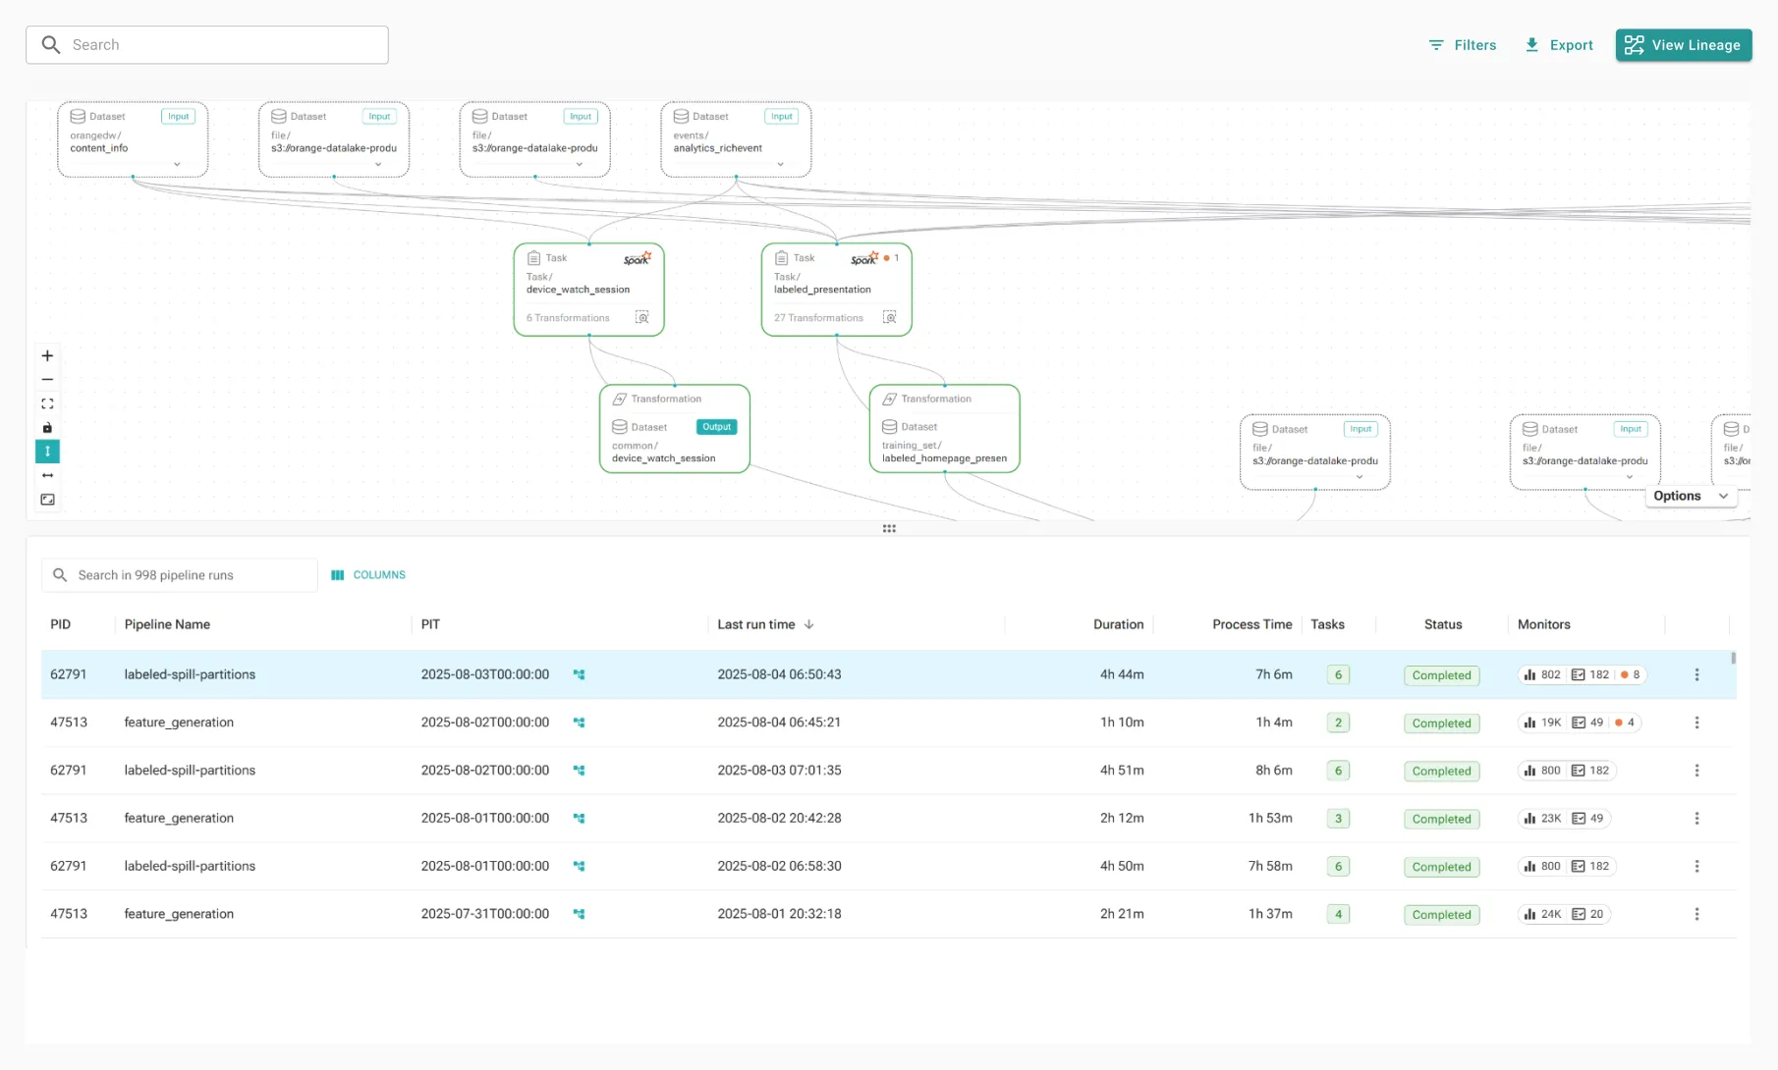Click the zoom in plus control
This screenshot has height=1070, width=1778.
click(x=47, y=355)
